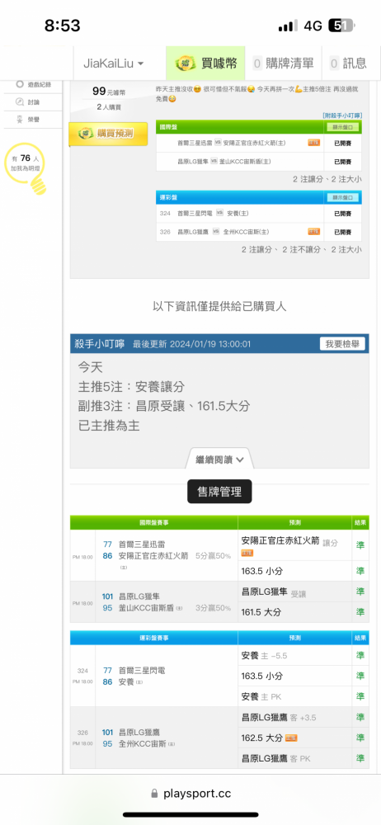Select the 榮譽 honor sidebar icon
Image resolution: width=381 pixels, height=825 pixels.
point(20,119)
